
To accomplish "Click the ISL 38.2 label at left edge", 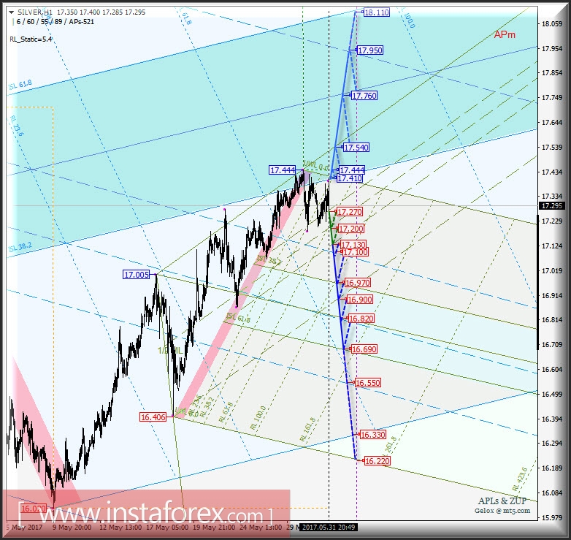I will coord(20,247).
